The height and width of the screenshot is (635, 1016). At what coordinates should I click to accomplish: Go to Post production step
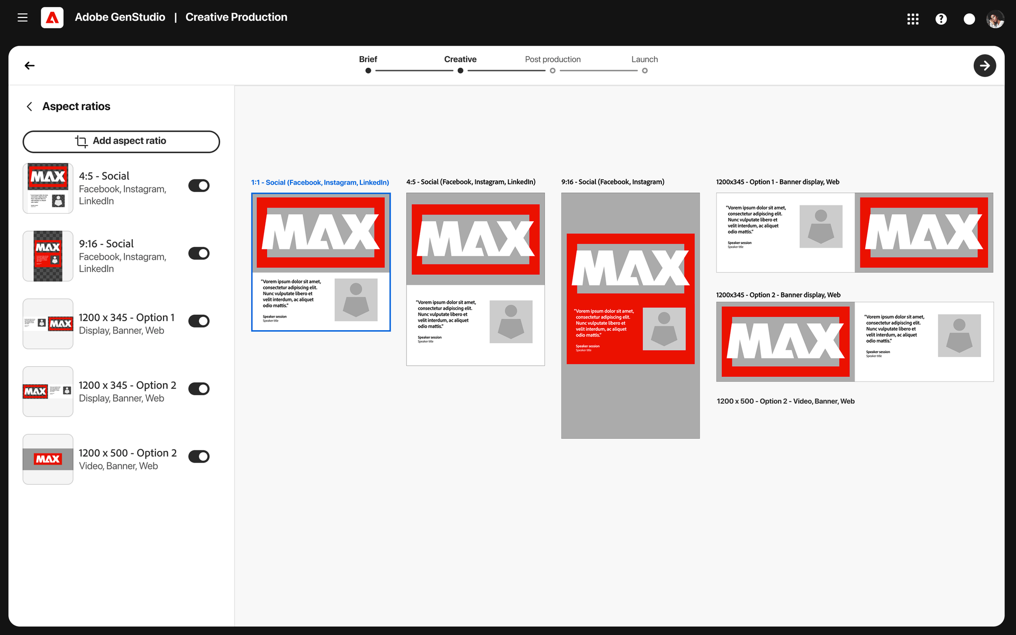(552, 59)
